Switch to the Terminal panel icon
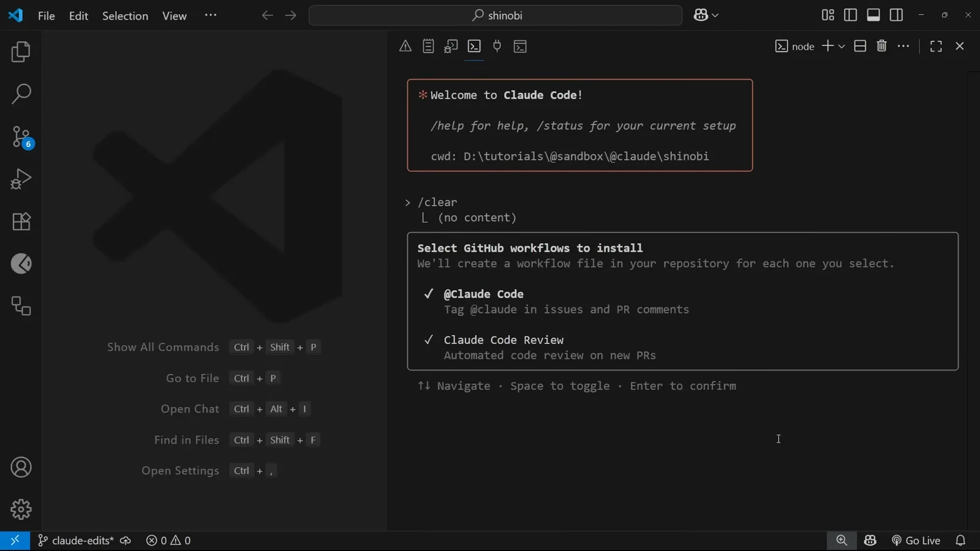This screenshot has width=980, height=551. [475, 47]
